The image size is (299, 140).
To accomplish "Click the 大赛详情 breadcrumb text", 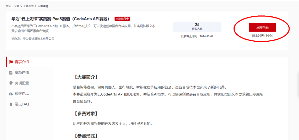I will pyautogui.click(x=43, y=6).
